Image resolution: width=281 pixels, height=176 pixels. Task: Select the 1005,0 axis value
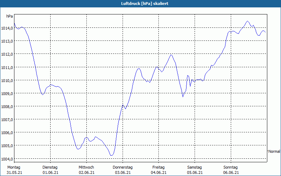[7, 146]
